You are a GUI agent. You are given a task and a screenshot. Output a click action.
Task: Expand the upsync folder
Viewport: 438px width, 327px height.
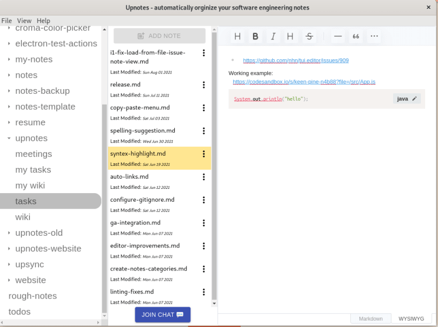(9, 265)
